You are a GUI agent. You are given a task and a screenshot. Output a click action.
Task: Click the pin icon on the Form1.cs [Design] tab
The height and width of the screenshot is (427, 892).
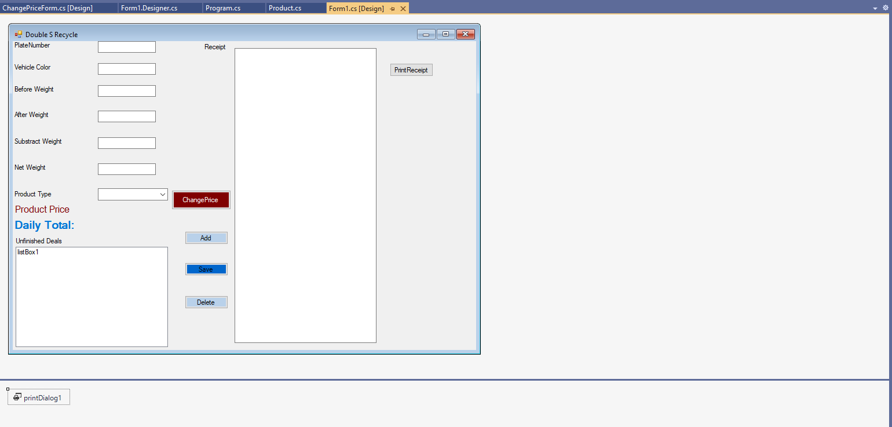click(393, 8)
